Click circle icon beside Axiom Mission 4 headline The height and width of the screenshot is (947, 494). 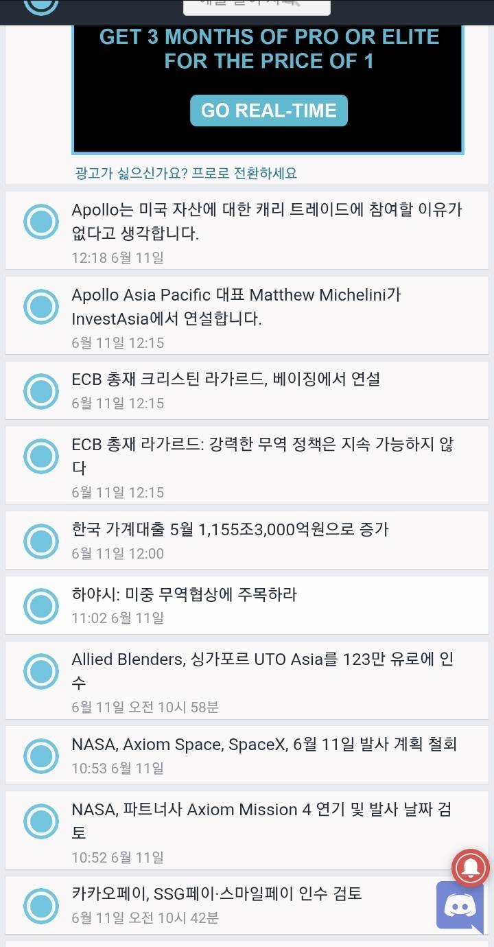pyautogui.click(x=41, y=821)
